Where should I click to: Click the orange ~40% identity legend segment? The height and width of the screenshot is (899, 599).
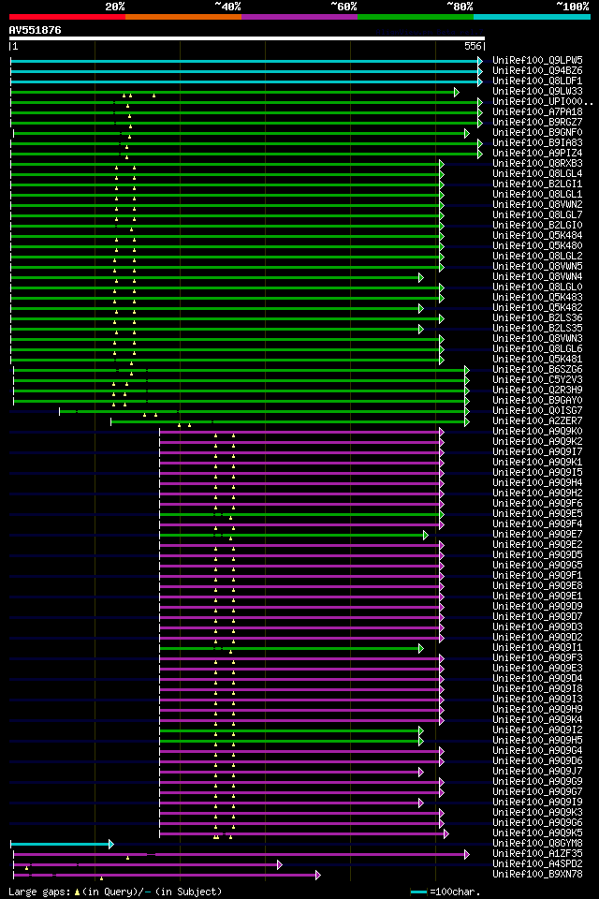(183, 17)
